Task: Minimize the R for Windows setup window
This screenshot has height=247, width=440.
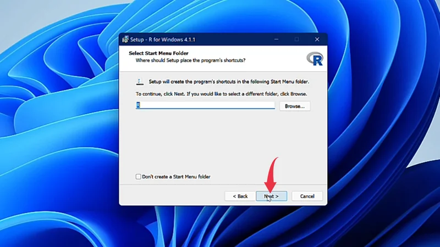Action: (276, 40)
